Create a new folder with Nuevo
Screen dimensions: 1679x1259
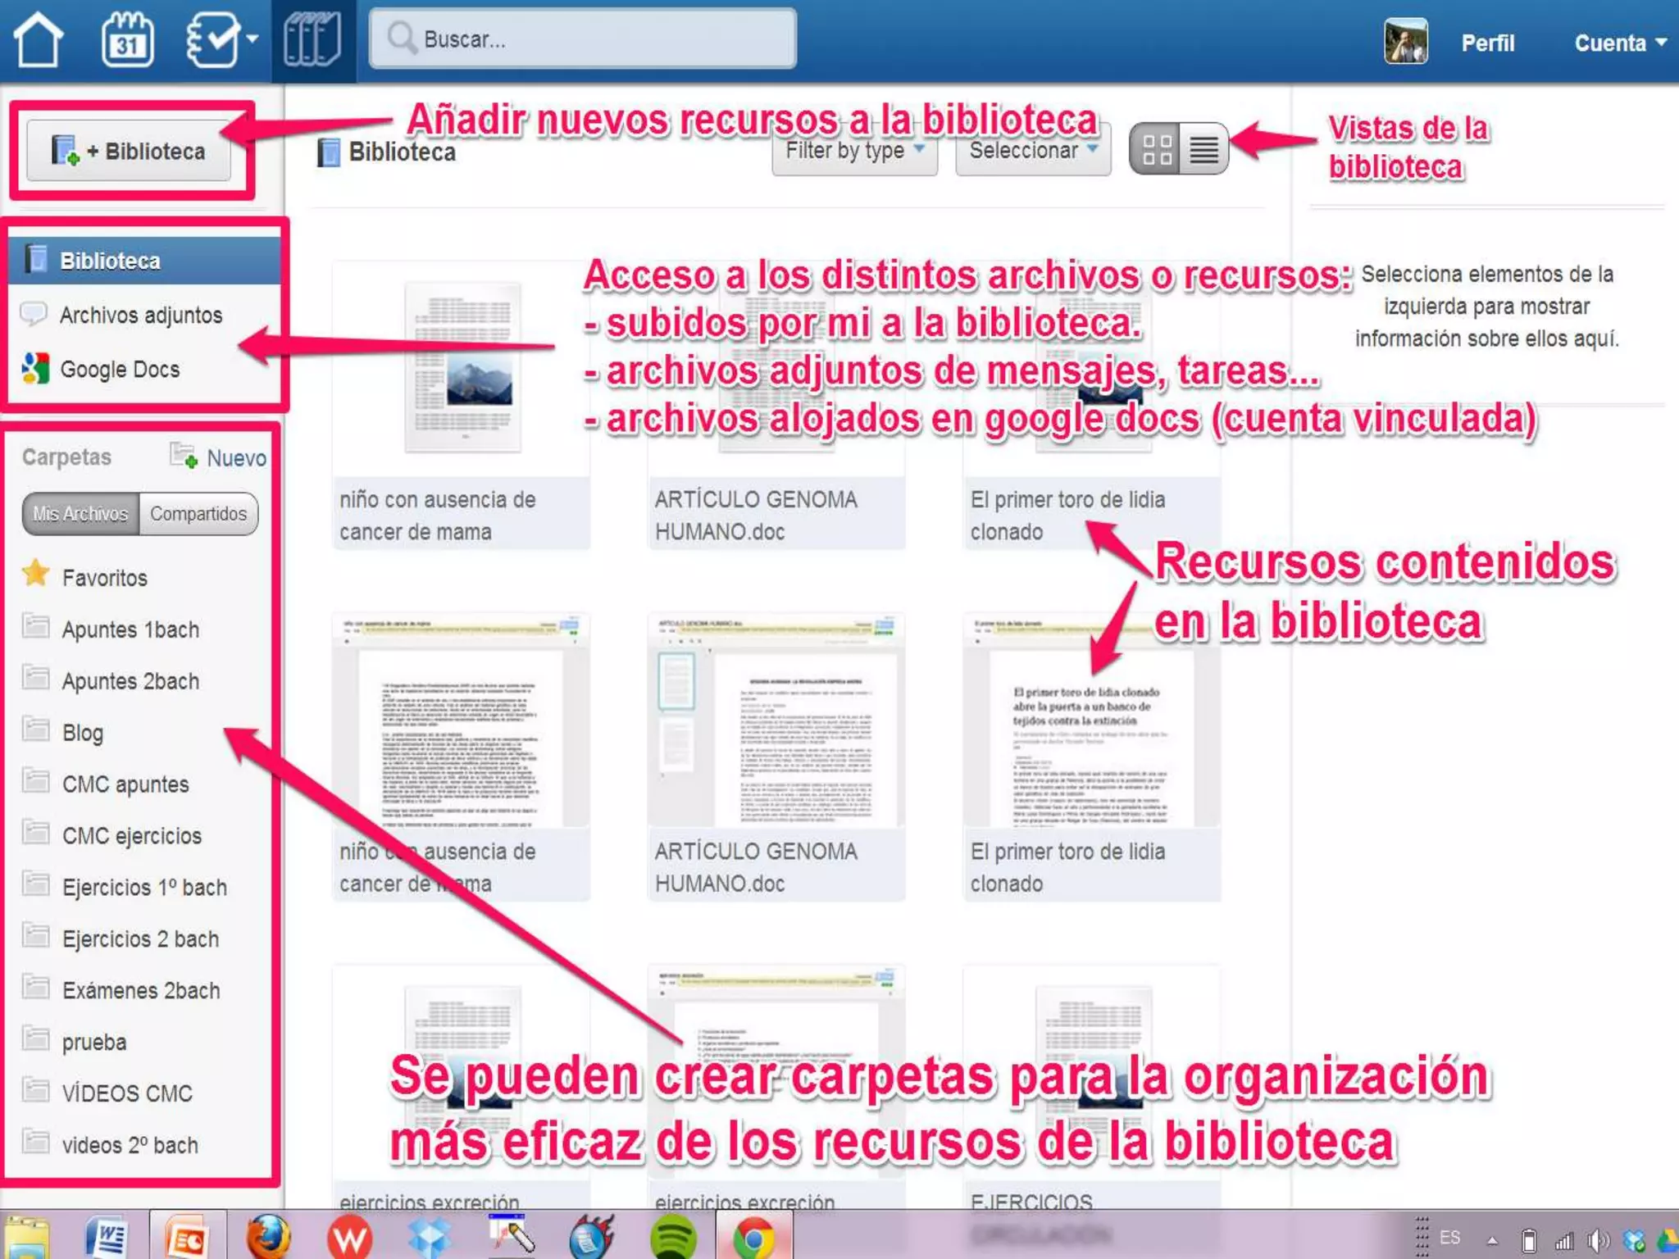218,457
